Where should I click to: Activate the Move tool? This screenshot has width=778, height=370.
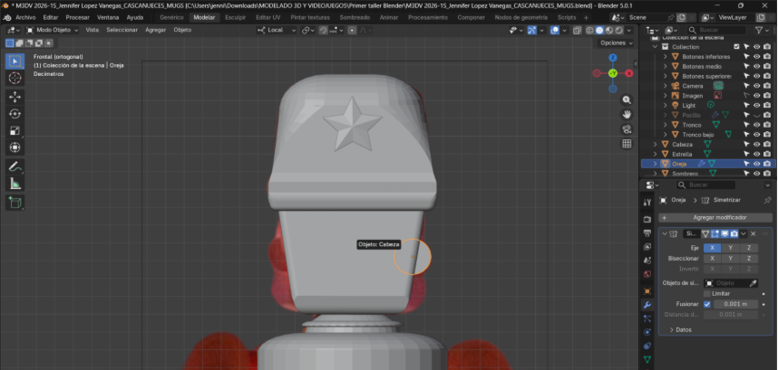(15, 97)
